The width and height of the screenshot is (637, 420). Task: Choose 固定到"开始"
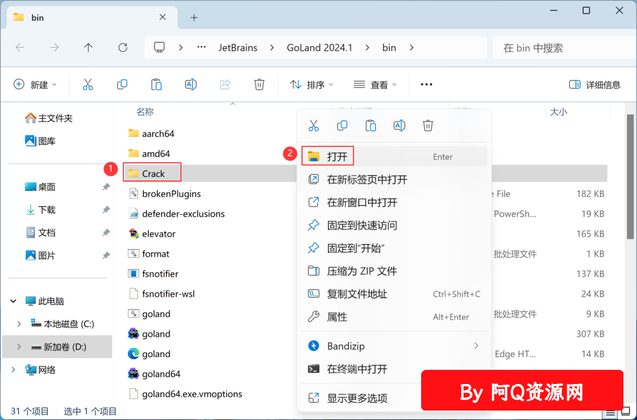393,248
